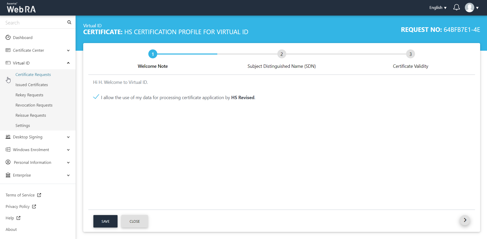This screenshot has height=239, width=487.
Task: Select Revocation Requests menu item
Action: coord(34,105)
